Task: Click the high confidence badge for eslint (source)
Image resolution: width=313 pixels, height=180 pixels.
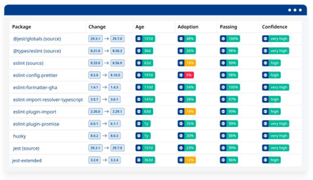Action: coord(271,63)
